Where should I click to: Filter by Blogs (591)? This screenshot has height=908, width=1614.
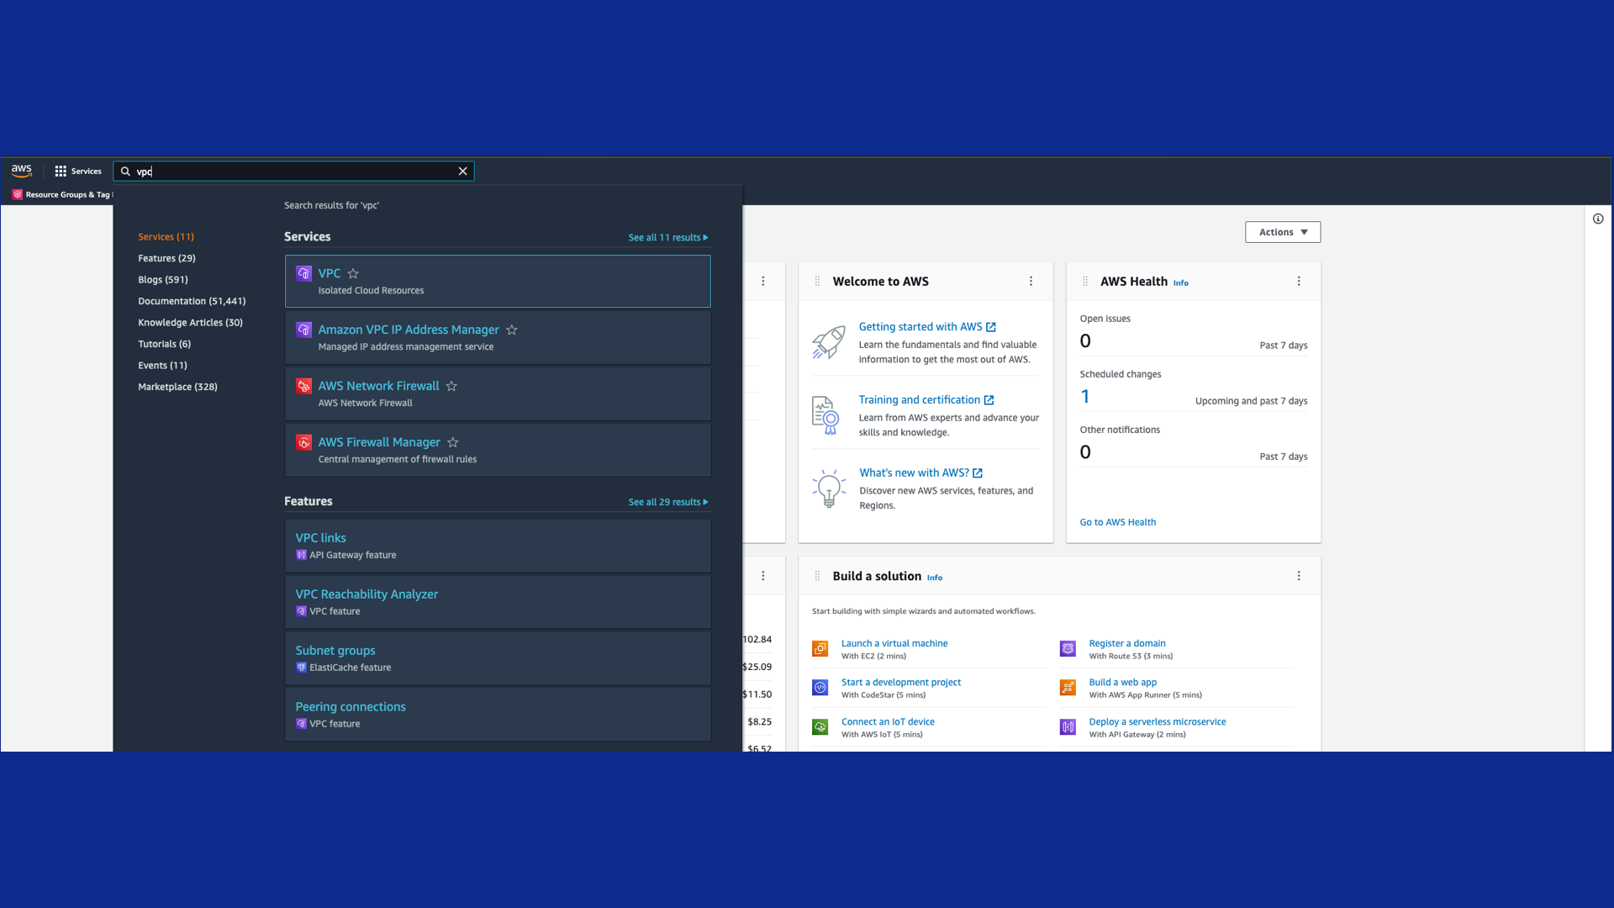pos(163,280)
